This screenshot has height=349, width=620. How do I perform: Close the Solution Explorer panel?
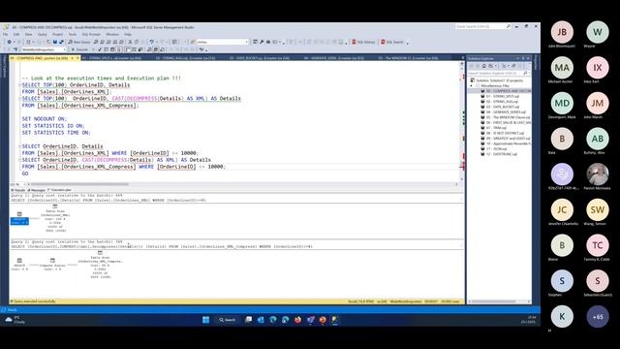[x=528, y=58]
